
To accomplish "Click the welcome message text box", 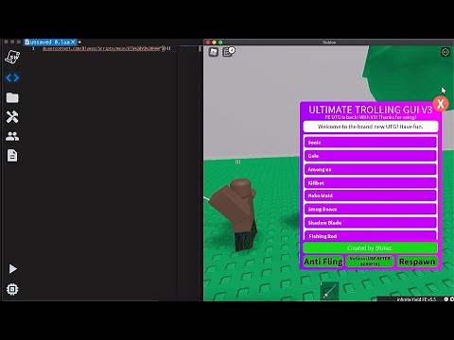I will 371,127.
